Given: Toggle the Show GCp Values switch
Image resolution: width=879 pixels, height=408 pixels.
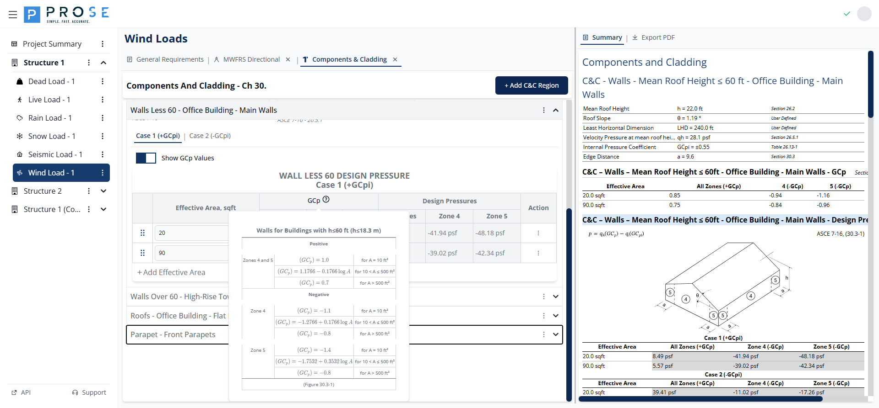Looking at the screenshot, I should point(146,158).
